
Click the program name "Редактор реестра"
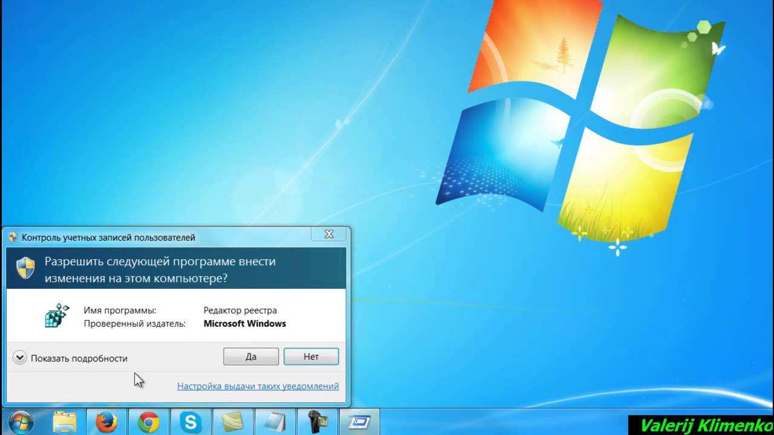[240, 311]
